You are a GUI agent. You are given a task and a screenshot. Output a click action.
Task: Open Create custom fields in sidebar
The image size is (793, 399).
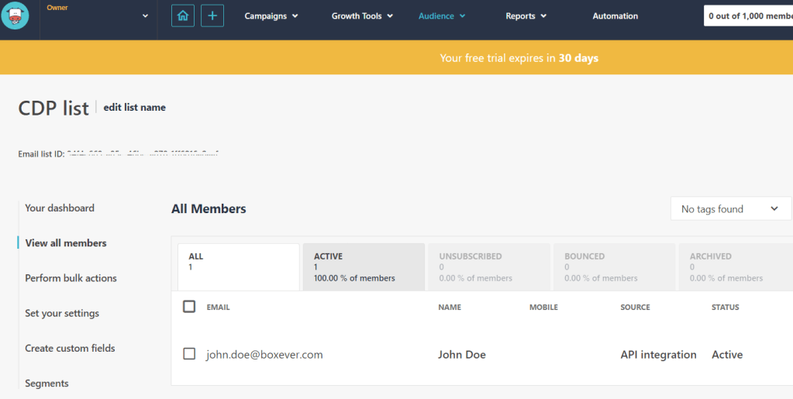click(70, 349)
